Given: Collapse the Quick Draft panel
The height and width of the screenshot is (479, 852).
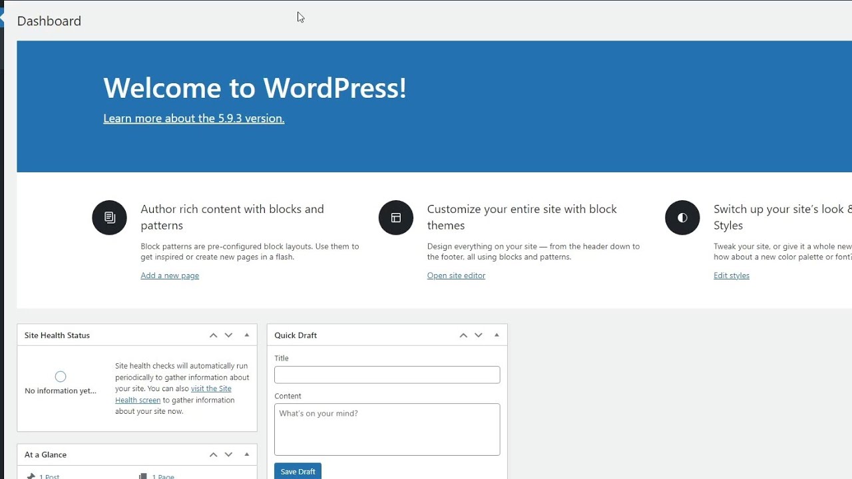Looking at the screenshot, I should pyautogui.click(x=497, y=335).
